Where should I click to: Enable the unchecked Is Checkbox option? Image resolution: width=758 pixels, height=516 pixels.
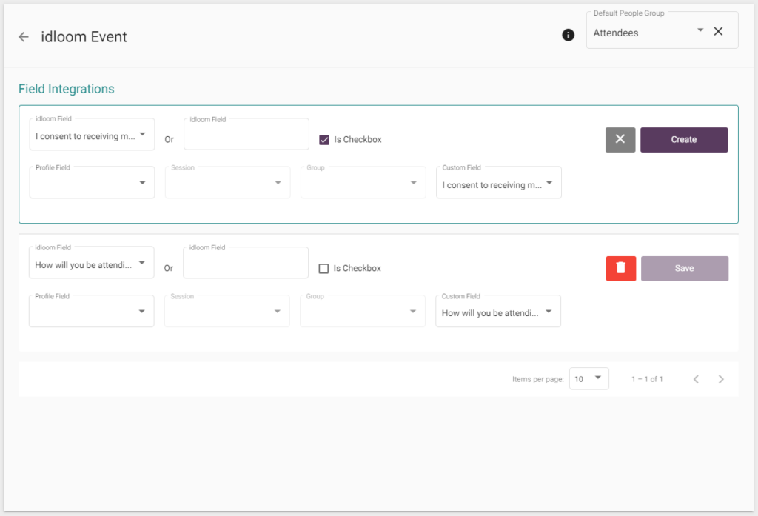coord(323,268)
